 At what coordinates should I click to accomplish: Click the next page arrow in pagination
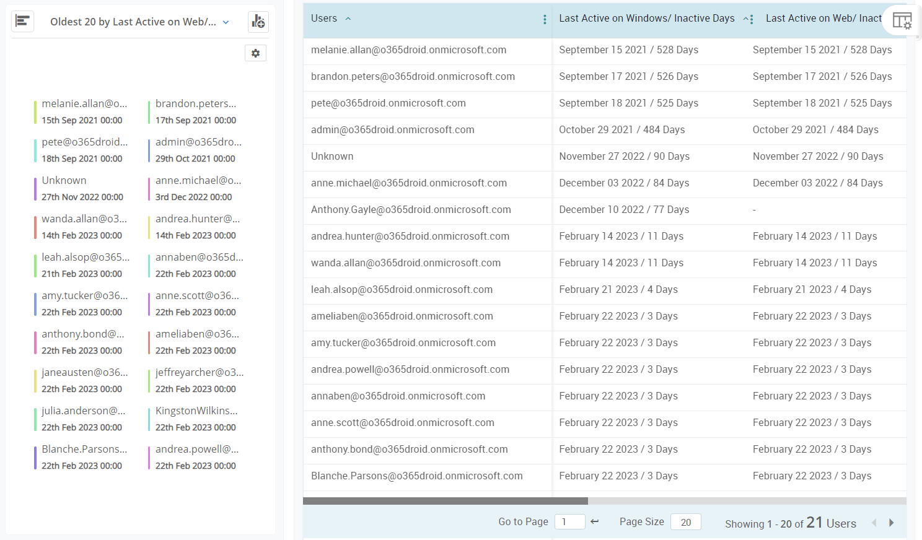tap(891, 523)
